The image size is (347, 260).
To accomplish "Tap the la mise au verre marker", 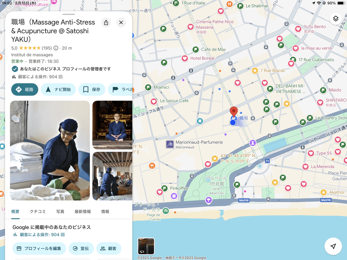I will pos(296,48).
